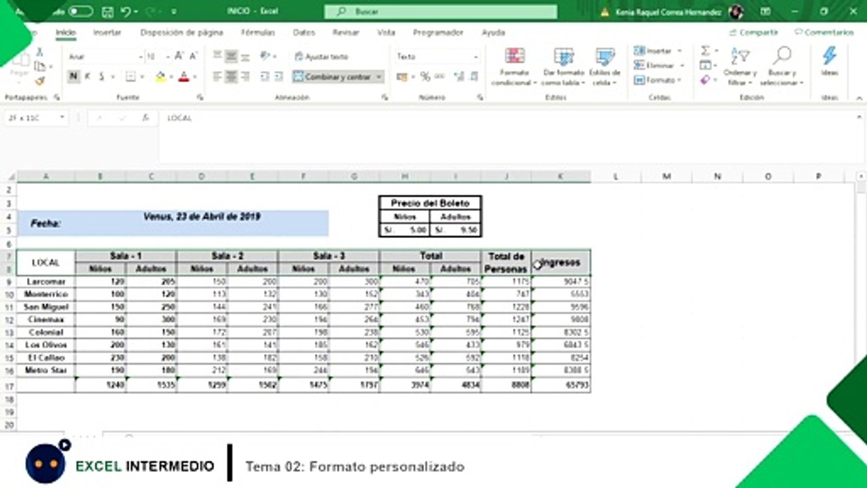867x488 pixels.
Task: Enable Ajustar texto wrap option
Action: pyautogui.click(x=322, y=57)
